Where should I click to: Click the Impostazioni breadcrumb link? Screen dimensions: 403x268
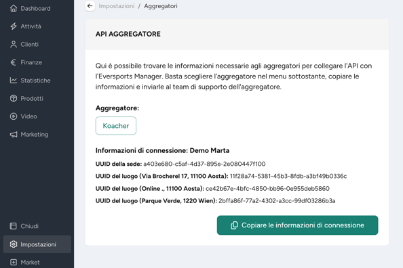(117, 6)
